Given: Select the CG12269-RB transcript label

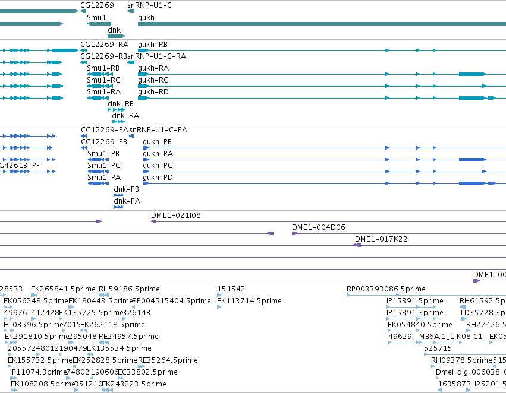Looking at the screenshot, I should point(104,56).
